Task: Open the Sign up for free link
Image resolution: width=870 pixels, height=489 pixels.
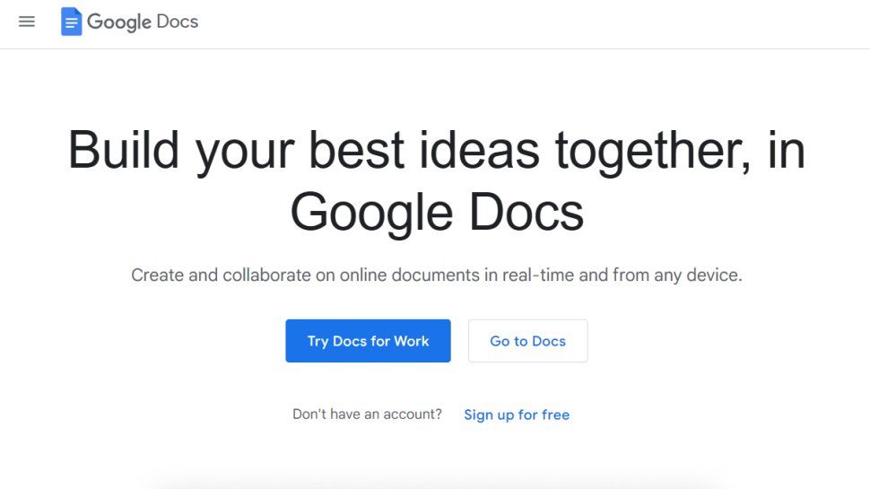Action: (x=517, y=415)
